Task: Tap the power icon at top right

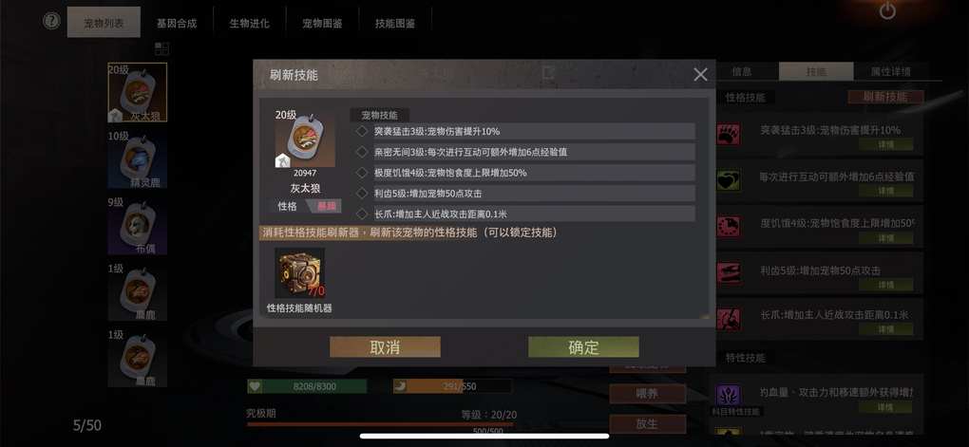Action: tap(887, 10)
